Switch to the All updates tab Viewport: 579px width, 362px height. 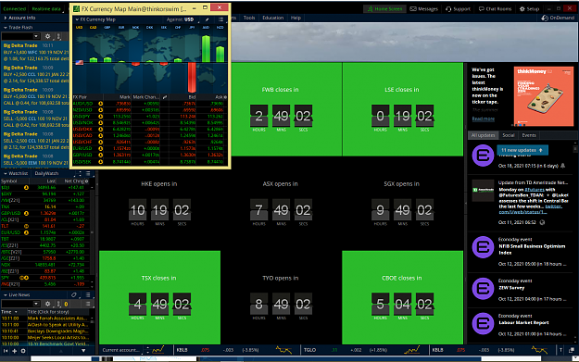(483, 135)
